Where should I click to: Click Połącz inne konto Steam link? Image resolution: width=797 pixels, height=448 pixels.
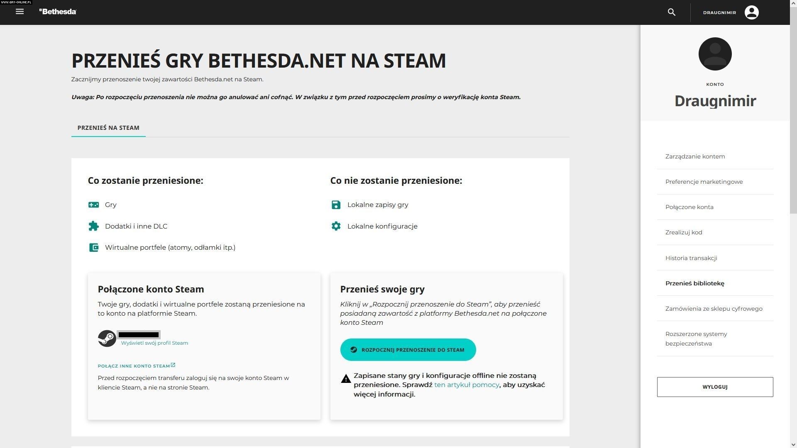(134, 366)
